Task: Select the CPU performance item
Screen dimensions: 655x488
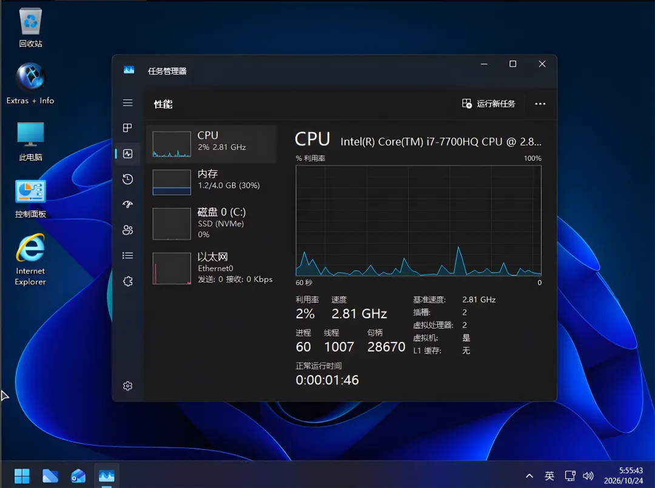Action: point(212,144)
